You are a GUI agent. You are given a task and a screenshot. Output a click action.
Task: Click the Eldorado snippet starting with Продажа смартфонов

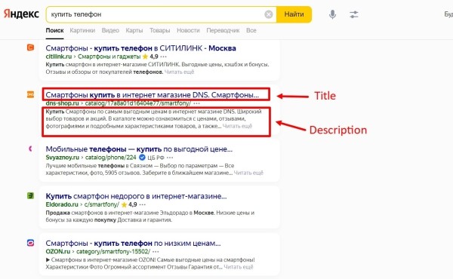pyautogui.click(x=150, y=216)
